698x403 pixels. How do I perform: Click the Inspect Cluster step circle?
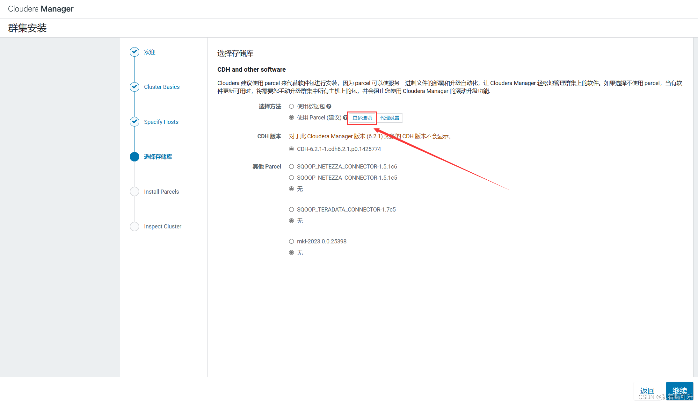[x=135, y=227]
